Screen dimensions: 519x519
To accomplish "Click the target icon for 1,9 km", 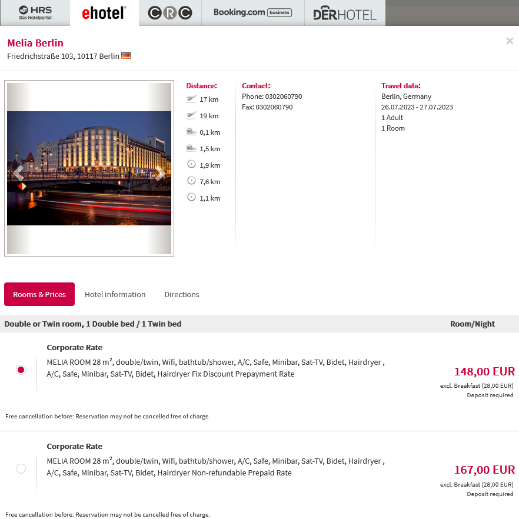I will click(x=191, y=164).
